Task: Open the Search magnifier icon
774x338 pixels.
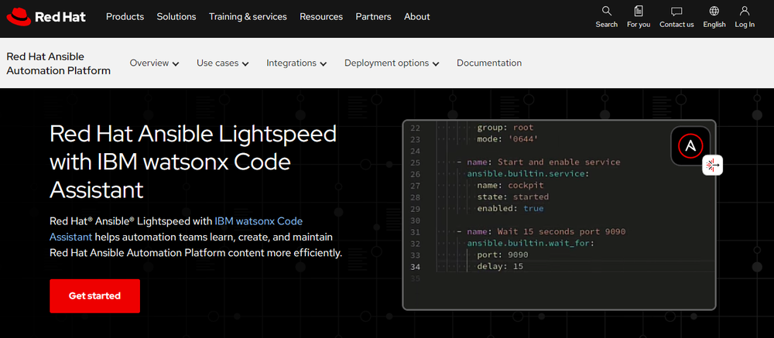Action: (x=607, y=12)
